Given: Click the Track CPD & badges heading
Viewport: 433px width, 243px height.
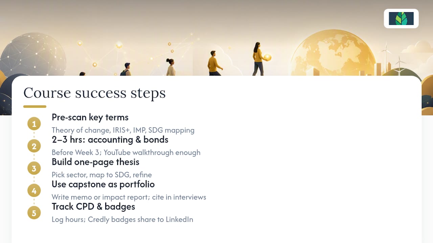Looking at the screenshot, I should [93, 207].
